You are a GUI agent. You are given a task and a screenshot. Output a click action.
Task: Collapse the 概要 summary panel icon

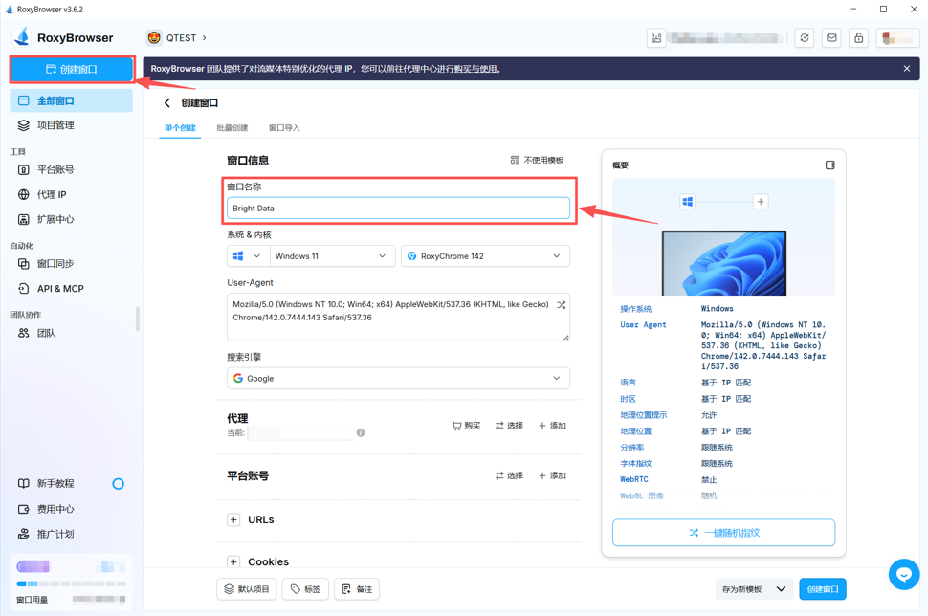[829, 165]
